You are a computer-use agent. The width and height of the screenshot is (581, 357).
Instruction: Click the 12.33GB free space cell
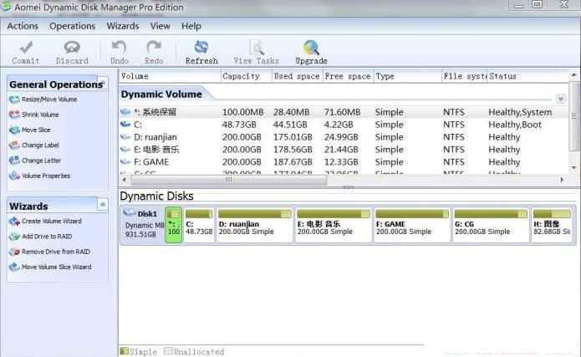341,162
